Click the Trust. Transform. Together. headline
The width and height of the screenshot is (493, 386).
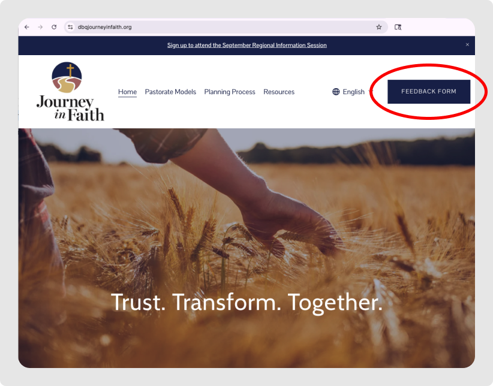(246, 302)
